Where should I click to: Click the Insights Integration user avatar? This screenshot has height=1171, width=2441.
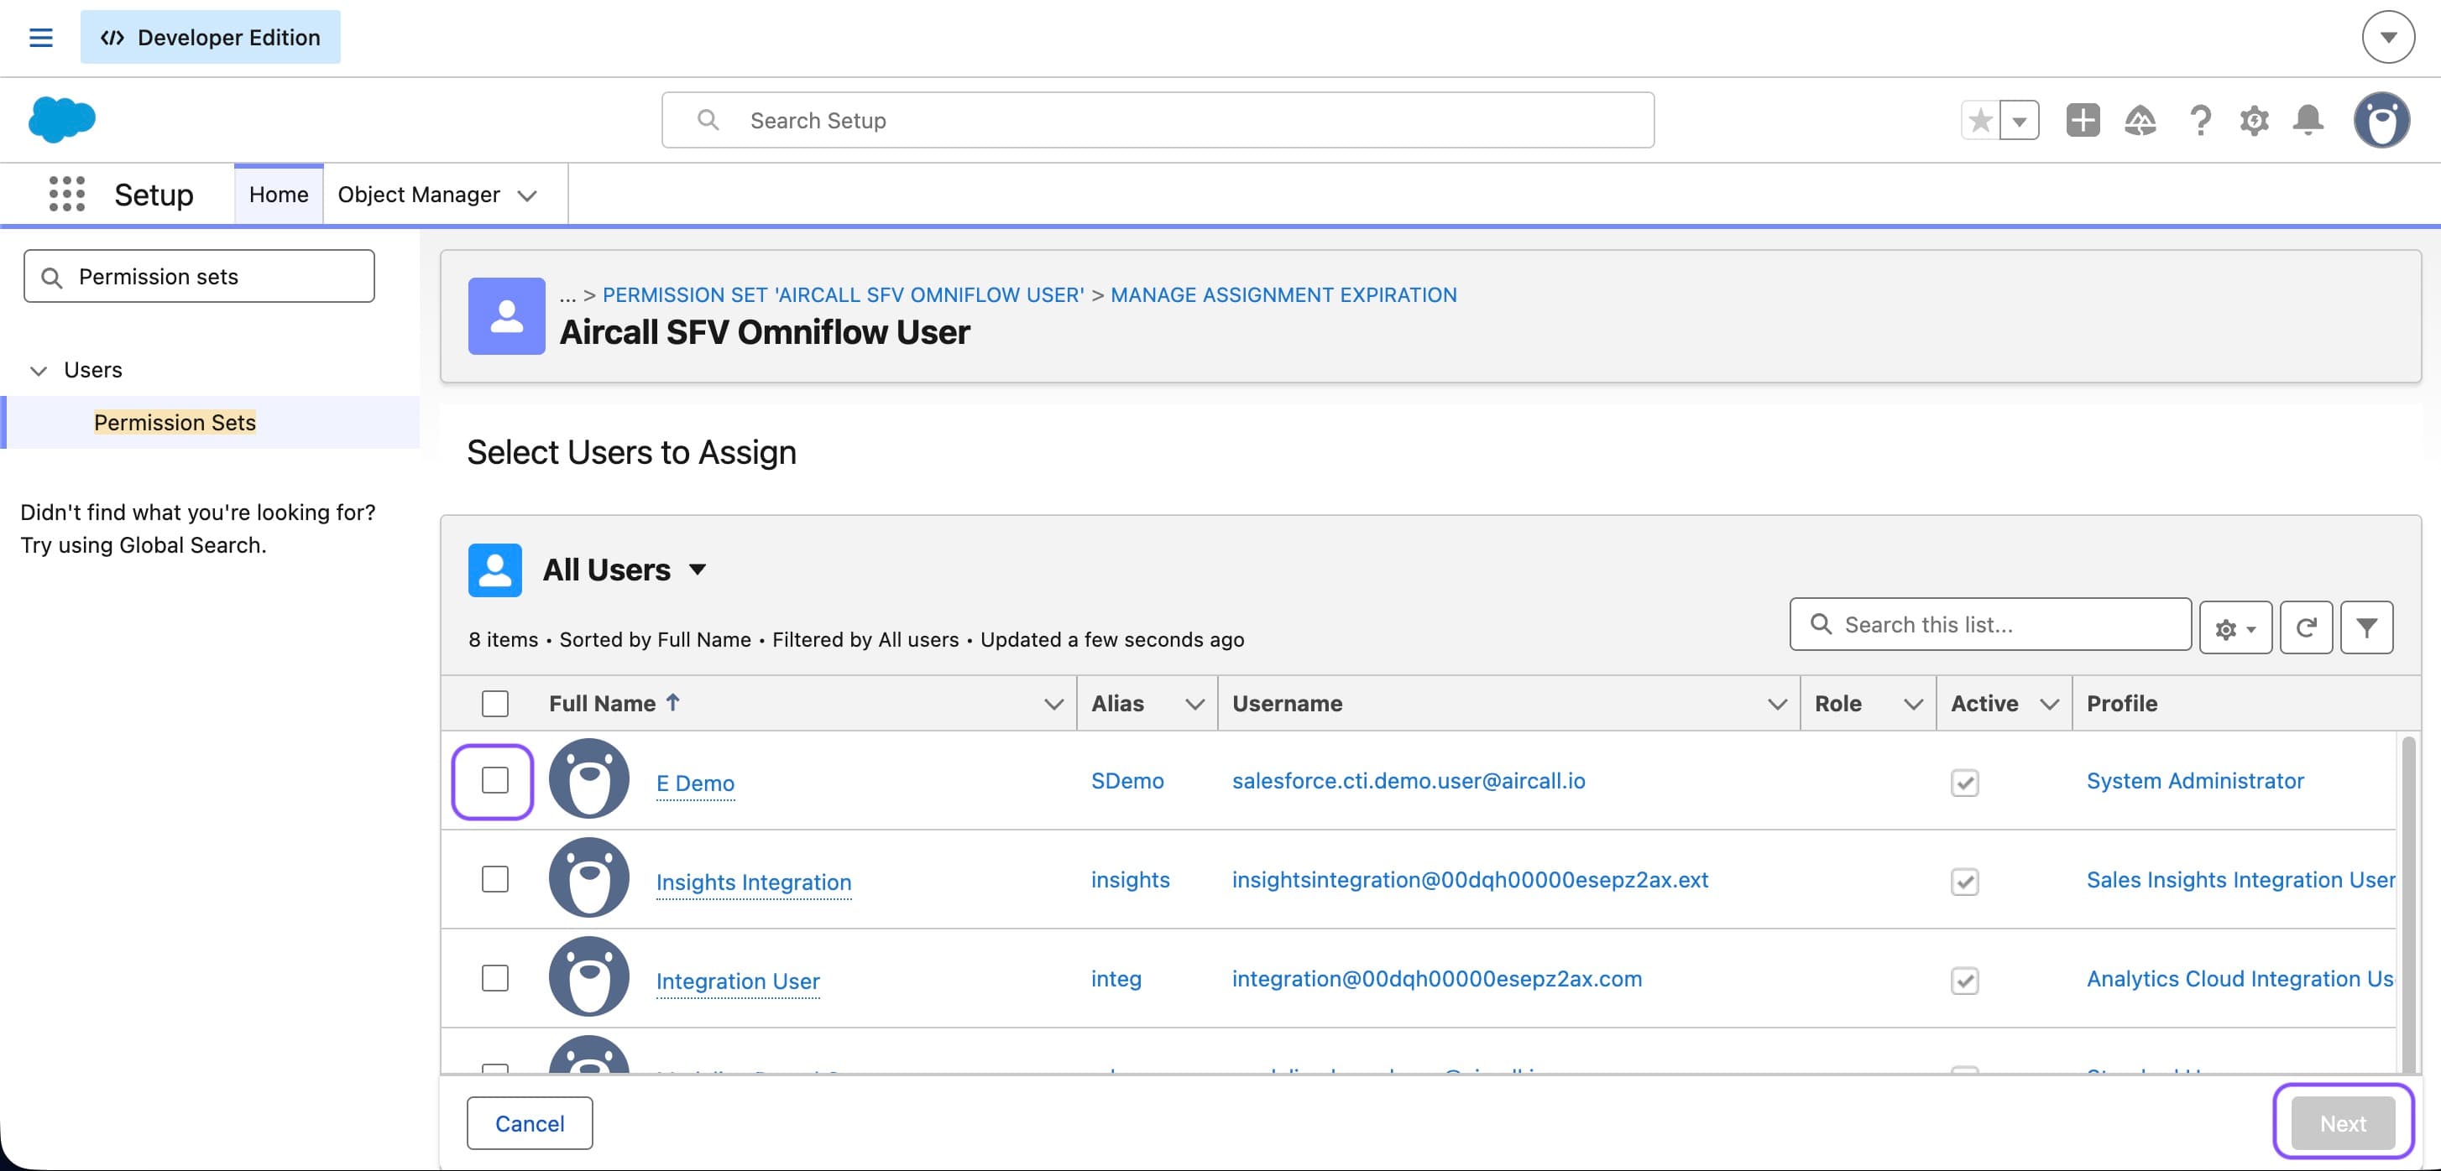click(x=589, y=877)
